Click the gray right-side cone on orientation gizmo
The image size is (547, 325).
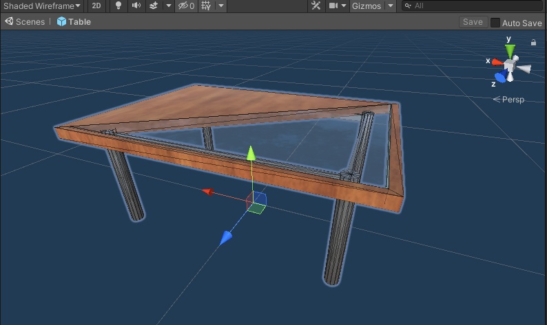(524, 69)
